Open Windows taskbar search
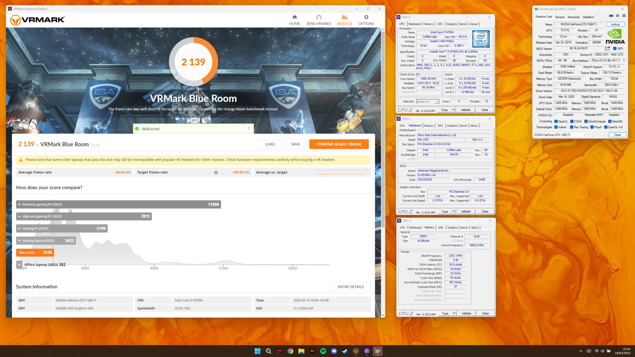Screen dimensions: 635x357 click(x=269, y=351)
